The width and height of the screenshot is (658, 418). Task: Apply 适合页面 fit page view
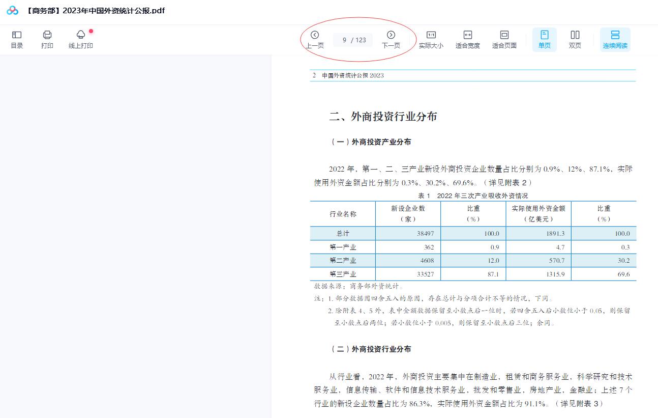(x=504, y=39)
